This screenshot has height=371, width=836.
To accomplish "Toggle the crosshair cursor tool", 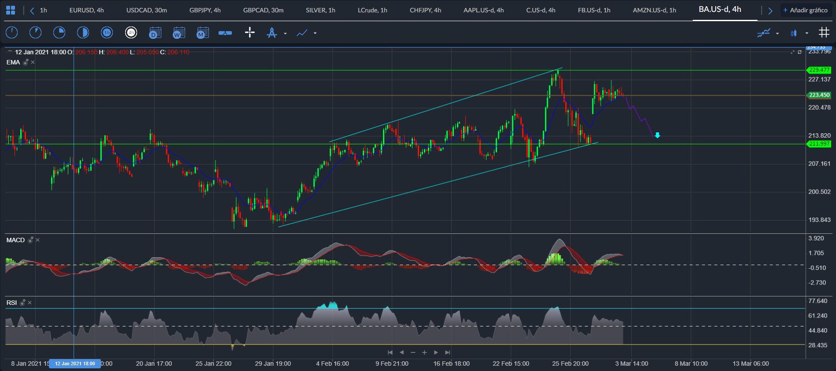I will (x=250, y=32).
